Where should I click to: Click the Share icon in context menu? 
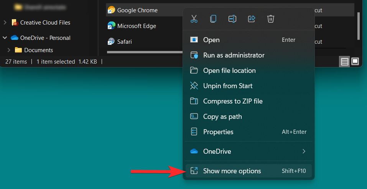pos(252,19)
